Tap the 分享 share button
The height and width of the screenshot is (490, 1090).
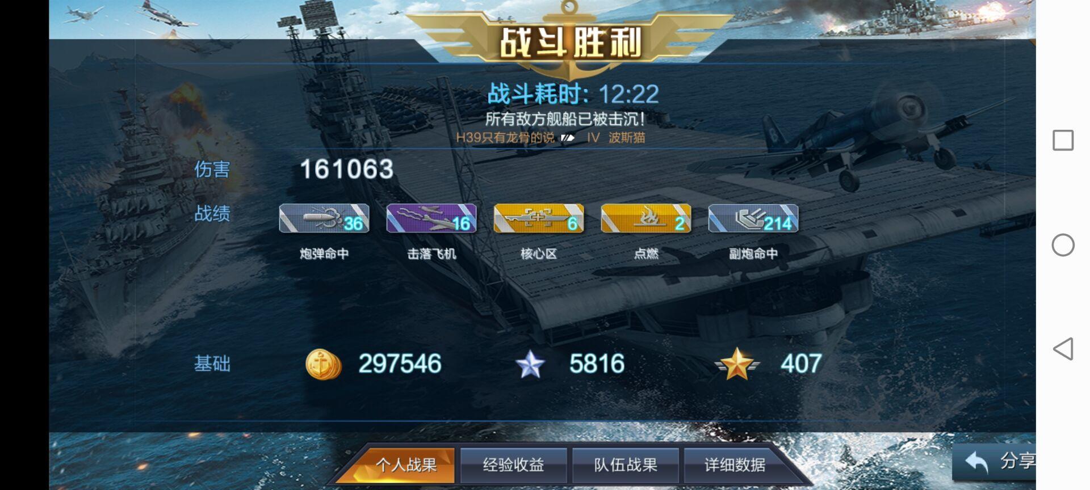995,462
